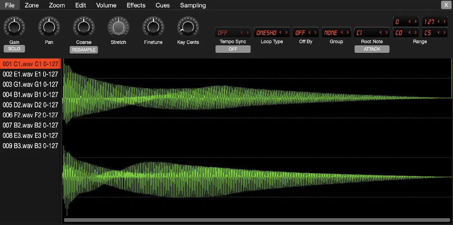Screen dimensions: 453x225
Task: Click the horizontal waveform scrollbar
Action: click(257, 220)
